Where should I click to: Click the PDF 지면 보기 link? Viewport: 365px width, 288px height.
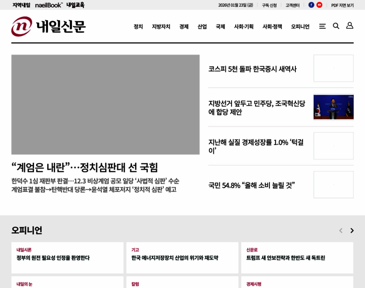[x=342, y=5]
